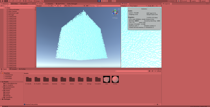Adjust the Project icon size slider
The height and width of the screenshot is (107, 210).
click(157, 104)
